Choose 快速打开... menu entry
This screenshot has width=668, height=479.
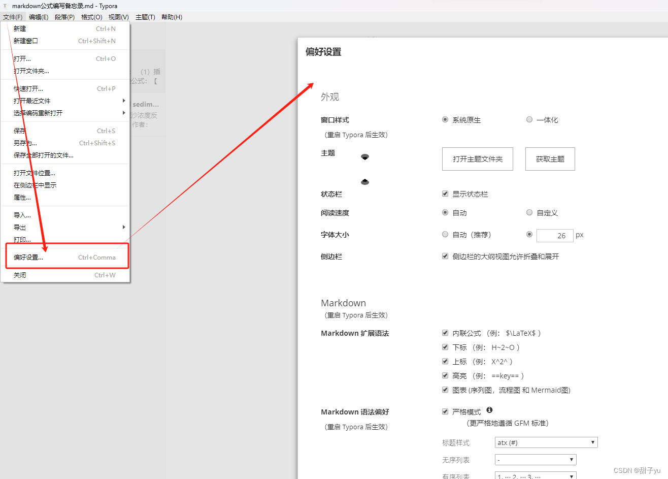coord(65,89)
